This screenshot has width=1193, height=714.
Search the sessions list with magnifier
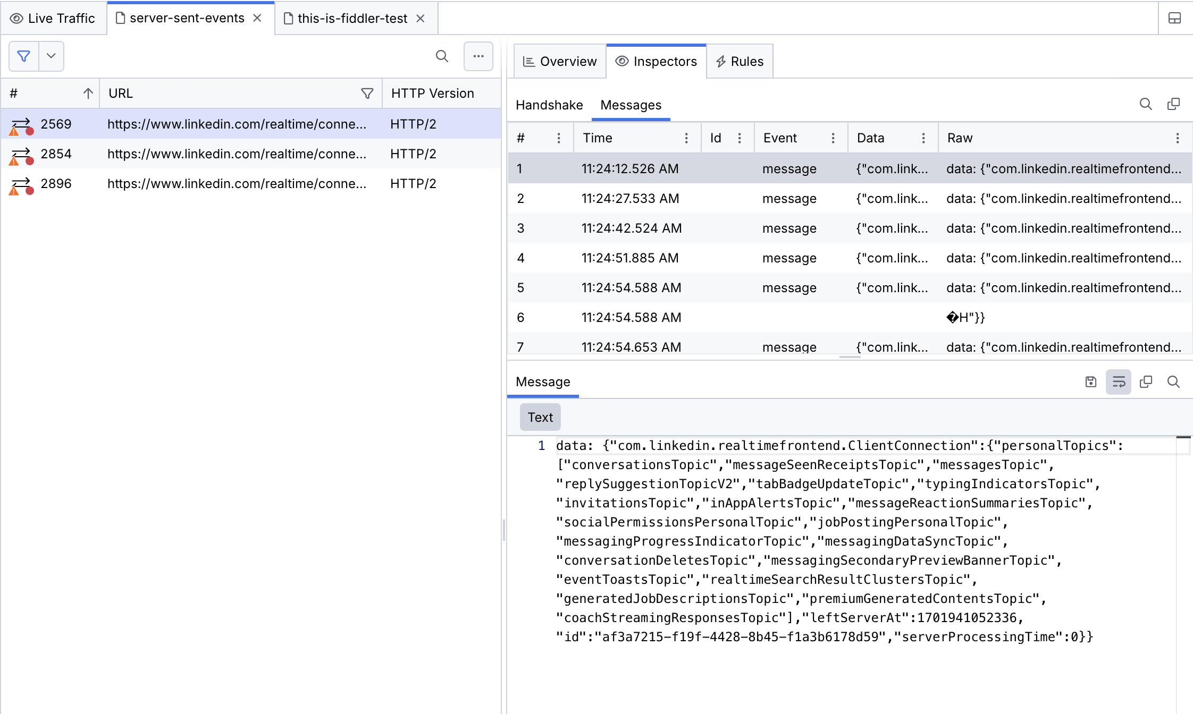[442, 56]
